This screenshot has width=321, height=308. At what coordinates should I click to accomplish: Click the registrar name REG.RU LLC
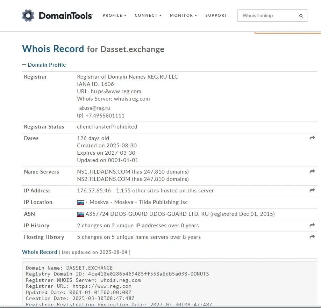pos(127,76)
